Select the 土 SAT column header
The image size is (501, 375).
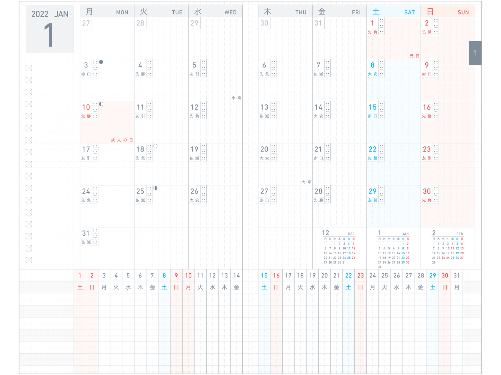click(x=394, y=11)
